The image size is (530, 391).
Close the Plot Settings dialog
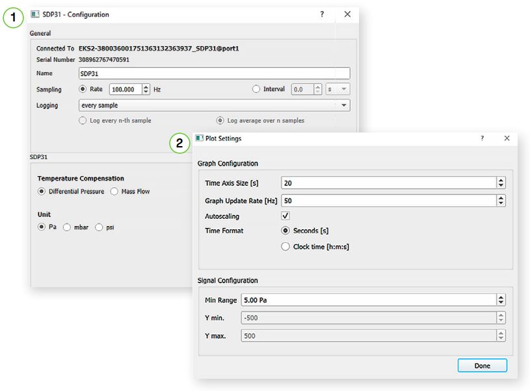pyautogui.click(x=507, y=138)
